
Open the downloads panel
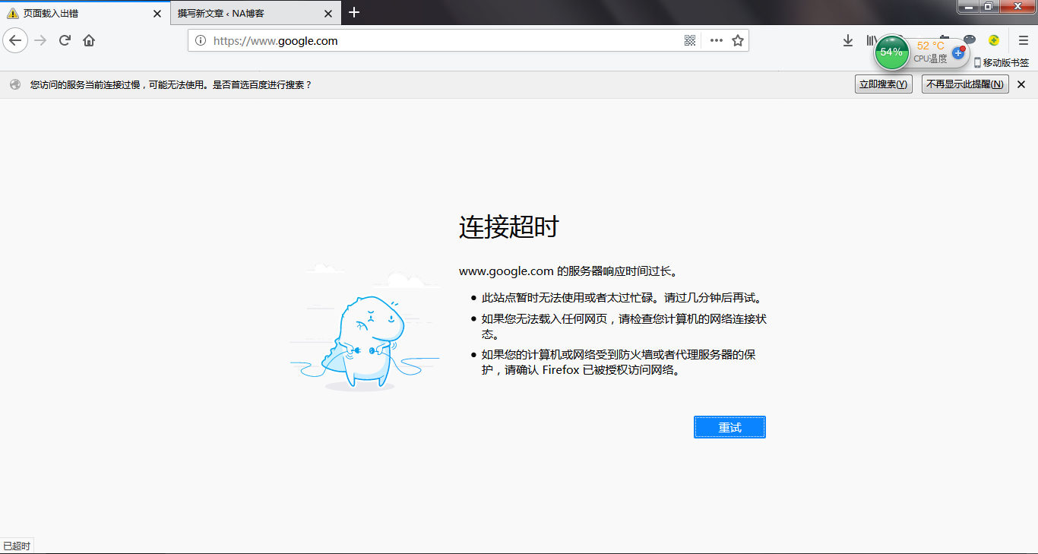click(x=848, y=40)
